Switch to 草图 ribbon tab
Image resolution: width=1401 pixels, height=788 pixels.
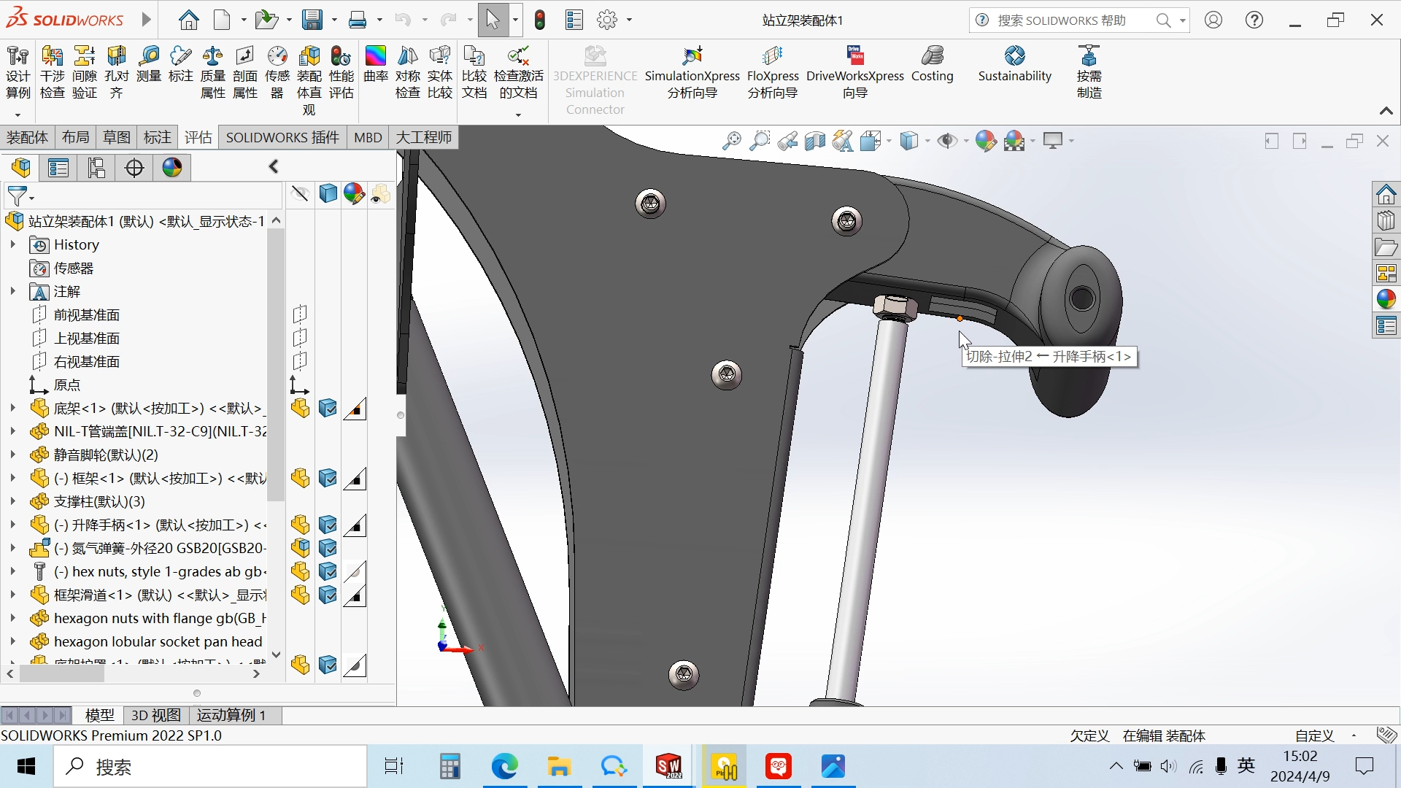[x=114, y=138]
